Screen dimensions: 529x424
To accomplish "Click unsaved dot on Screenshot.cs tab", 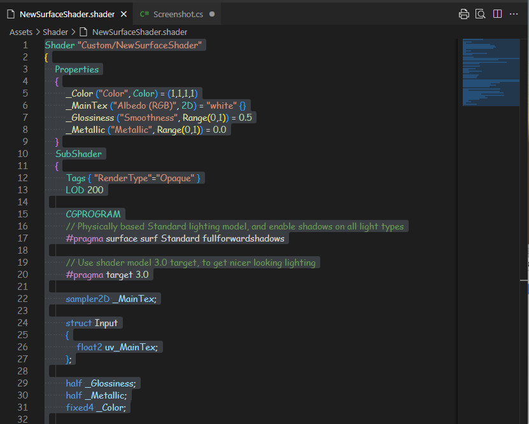I will [212, 14].
